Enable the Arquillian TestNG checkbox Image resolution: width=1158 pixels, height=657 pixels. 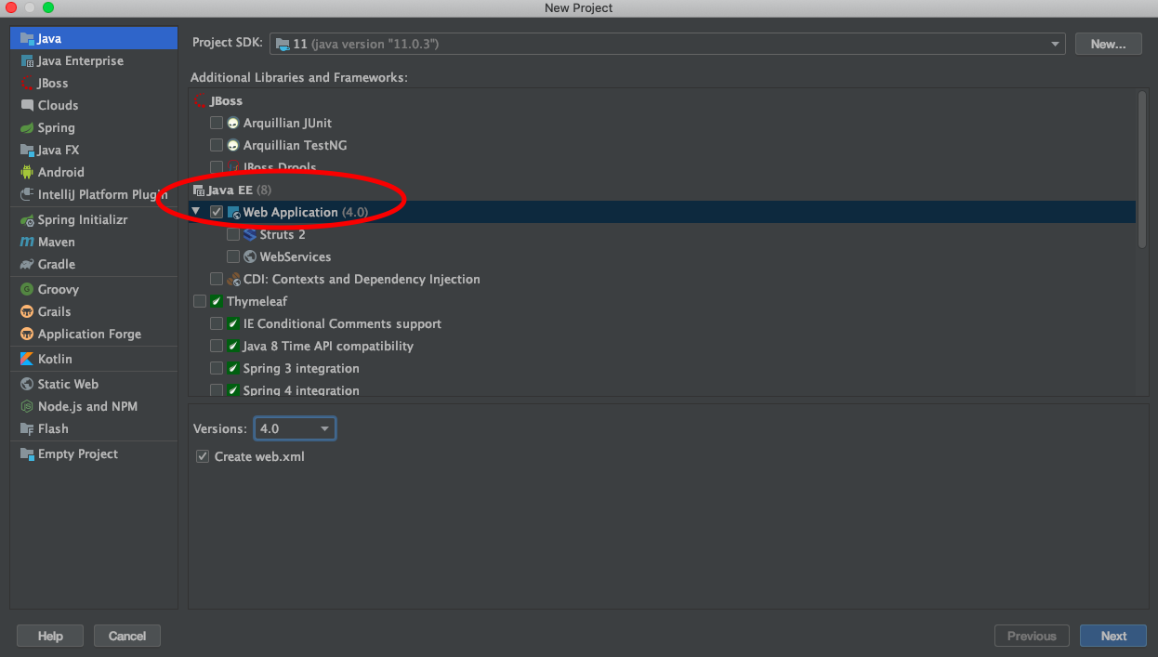coord(217,145)
